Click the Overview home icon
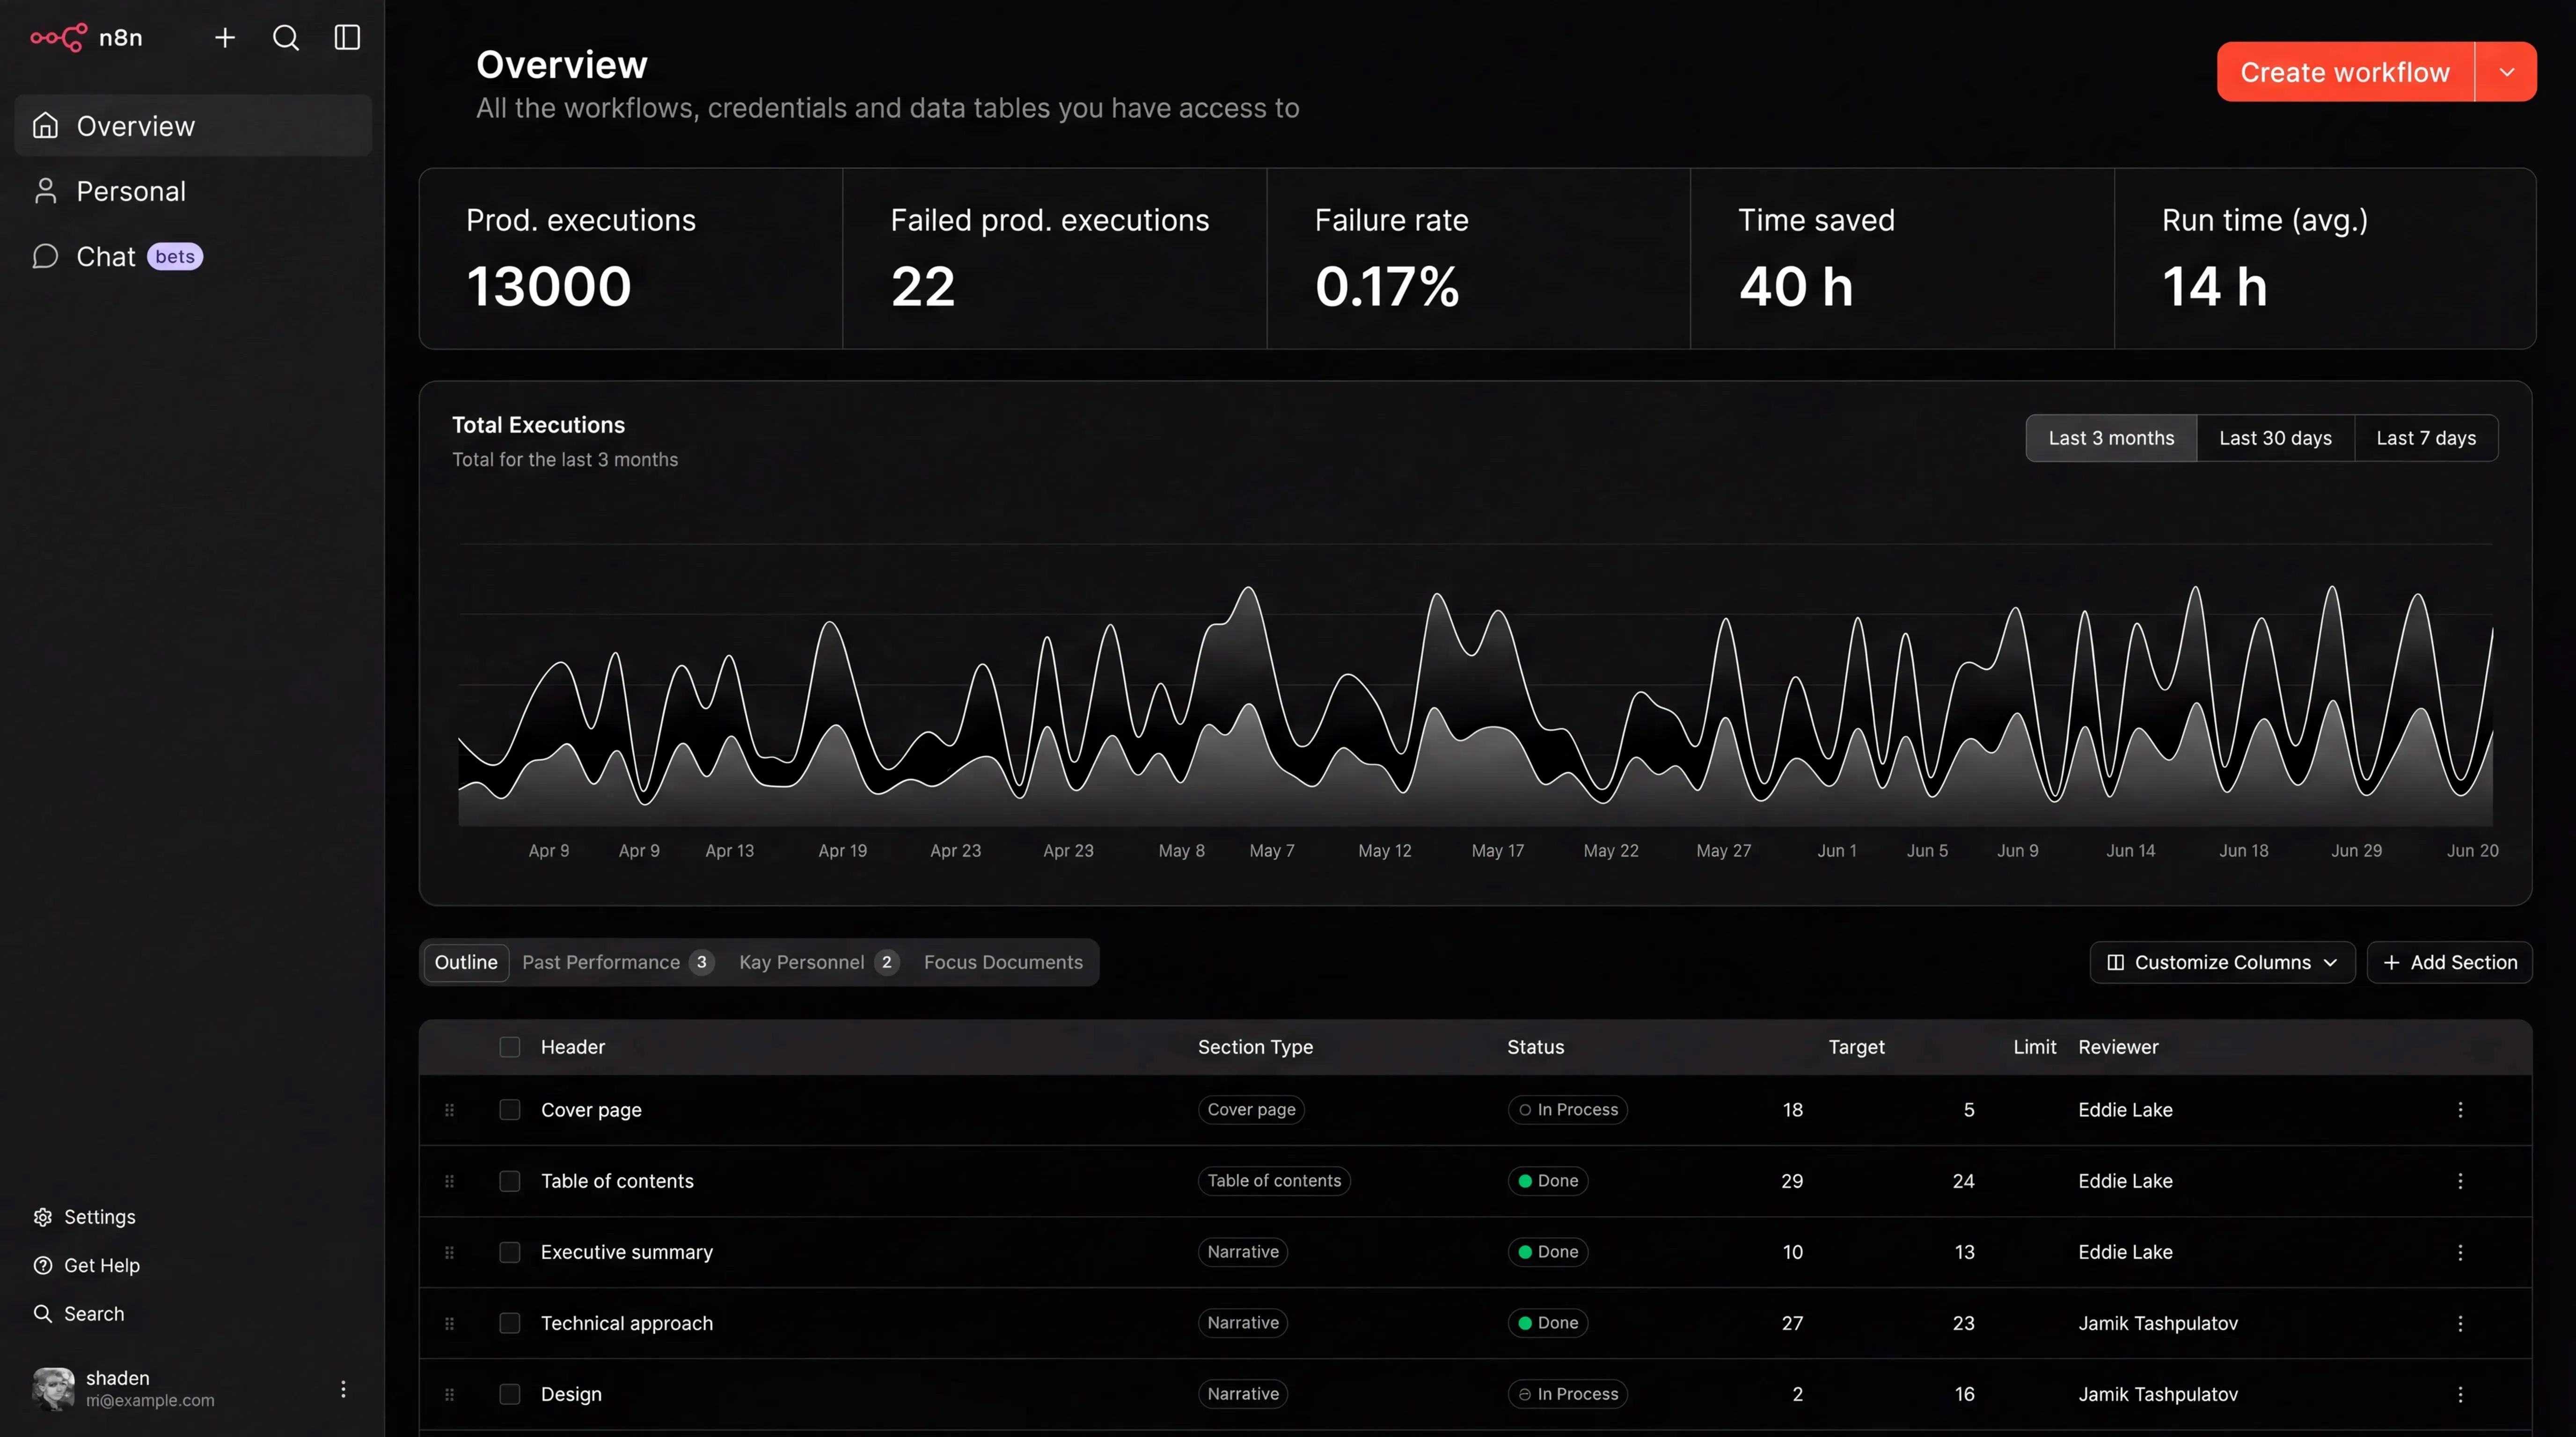Image resolution: width=2576 pixels, height=1437 pixels. pyautogui.click(x=45, y=126)
